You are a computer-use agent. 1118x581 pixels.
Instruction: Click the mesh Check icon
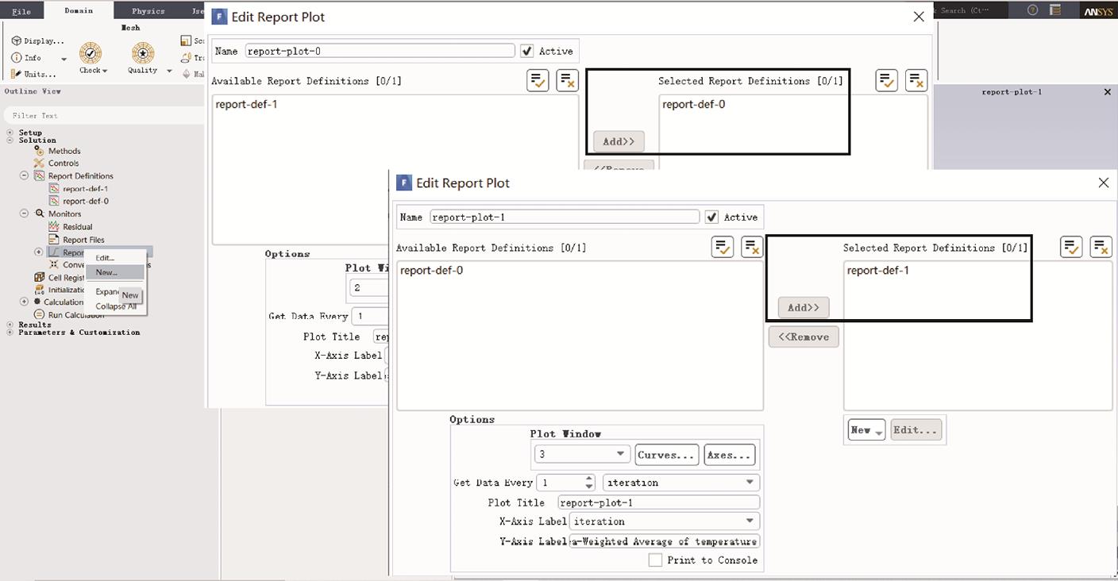pyautogui.click(x=91, y=53)
